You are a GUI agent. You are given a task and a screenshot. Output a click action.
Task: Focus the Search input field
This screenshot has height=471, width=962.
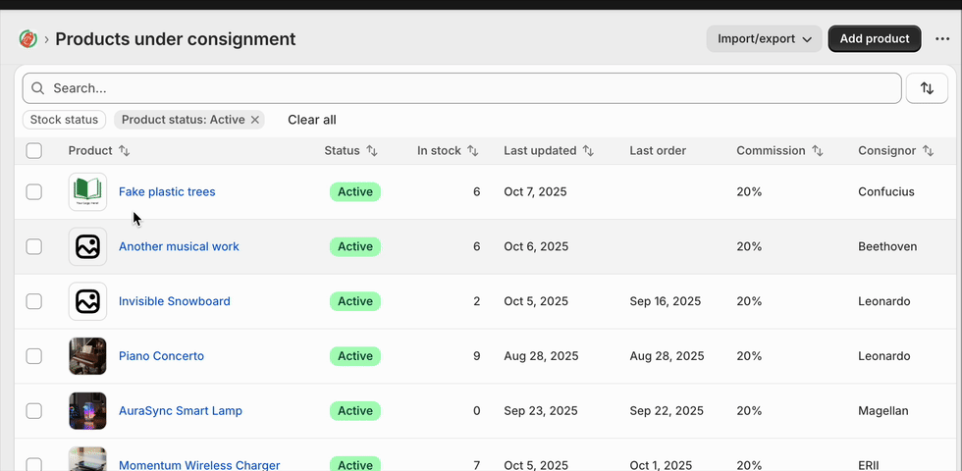point(471,88)
